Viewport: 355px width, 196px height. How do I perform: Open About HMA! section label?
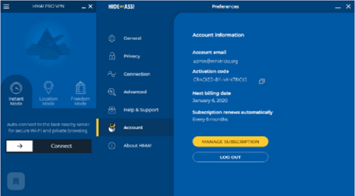[x=138, y=145]
